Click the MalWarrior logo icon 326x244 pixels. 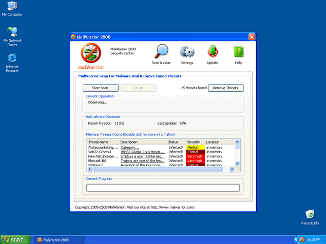(x=91, y=54)
